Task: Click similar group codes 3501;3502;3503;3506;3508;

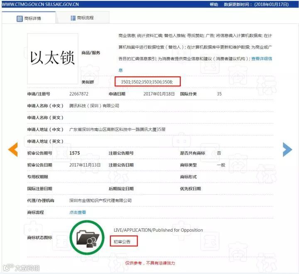Action: click(x=147, y=82)
